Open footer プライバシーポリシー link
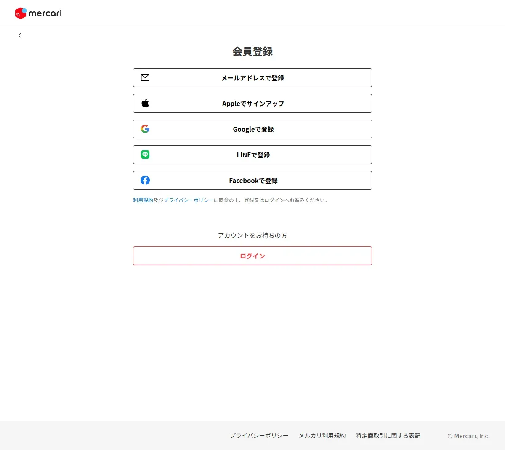The image size is (505, 450). [259, 436]
